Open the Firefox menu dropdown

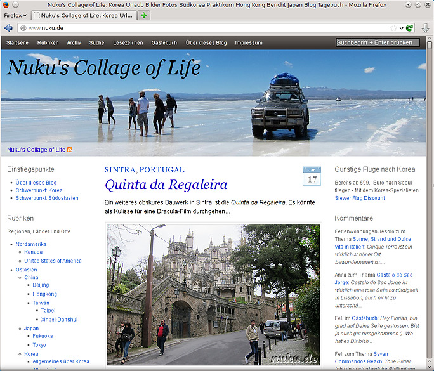tap(15, 15)
